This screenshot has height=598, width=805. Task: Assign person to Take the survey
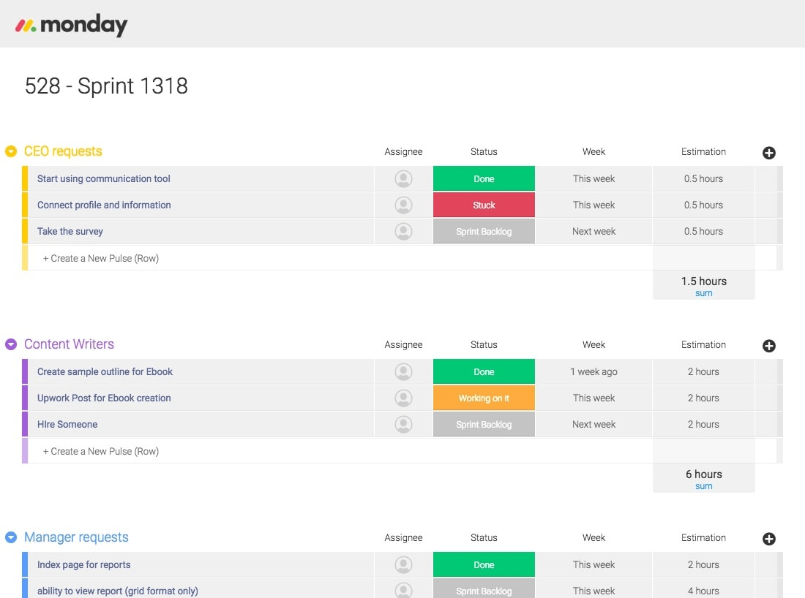pos(403,231)
